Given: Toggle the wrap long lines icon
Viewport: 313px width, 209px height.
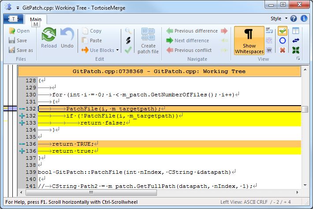Looking at the screenshot, I should point(269,31).
